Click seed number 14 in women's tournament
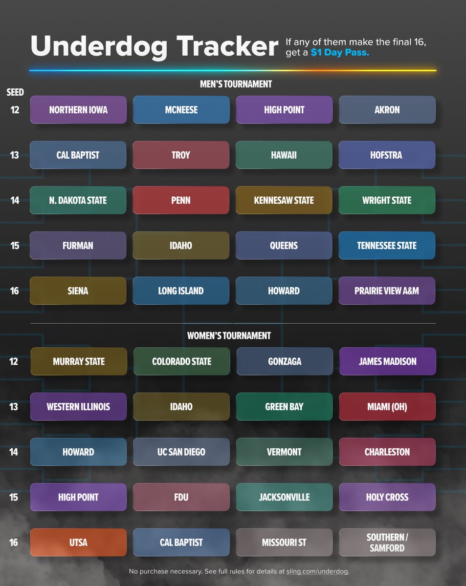This screenshot has height=586, width=466. (14, 452)
